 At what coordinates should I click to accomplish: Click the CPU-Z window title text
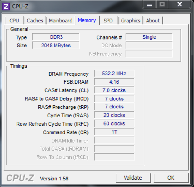20,7
